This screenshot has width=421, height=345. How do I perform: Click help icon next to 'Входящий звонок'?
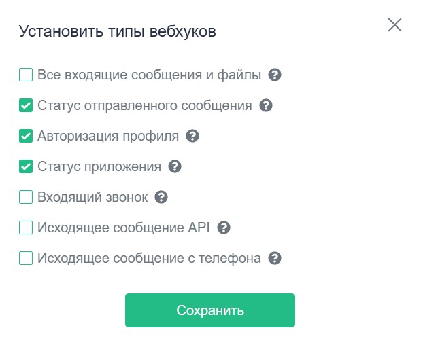coord(161,197)
